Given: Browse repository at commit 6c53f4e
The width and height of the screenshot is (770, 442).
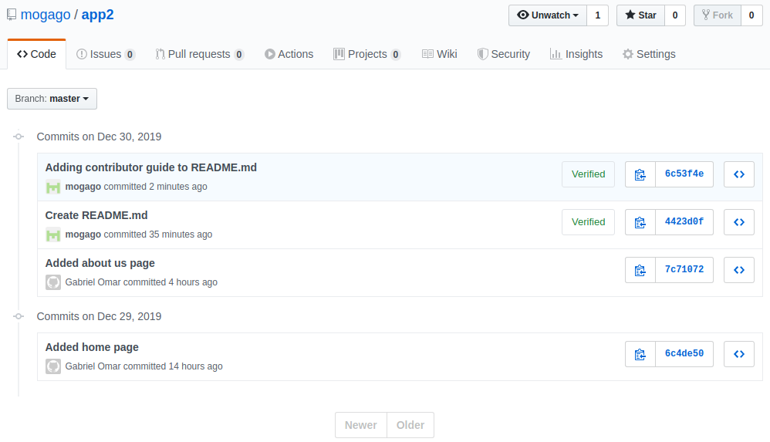Looking at the screenshot, I should pos(738,174).
